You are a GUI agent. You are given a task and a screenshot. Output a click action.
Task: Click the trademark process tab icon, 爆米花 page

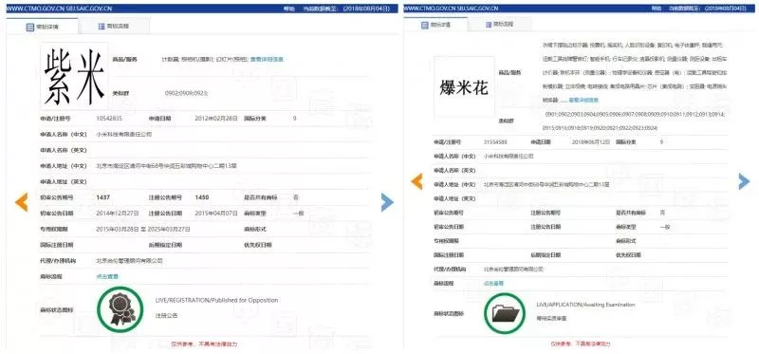(x=489, y=24)
